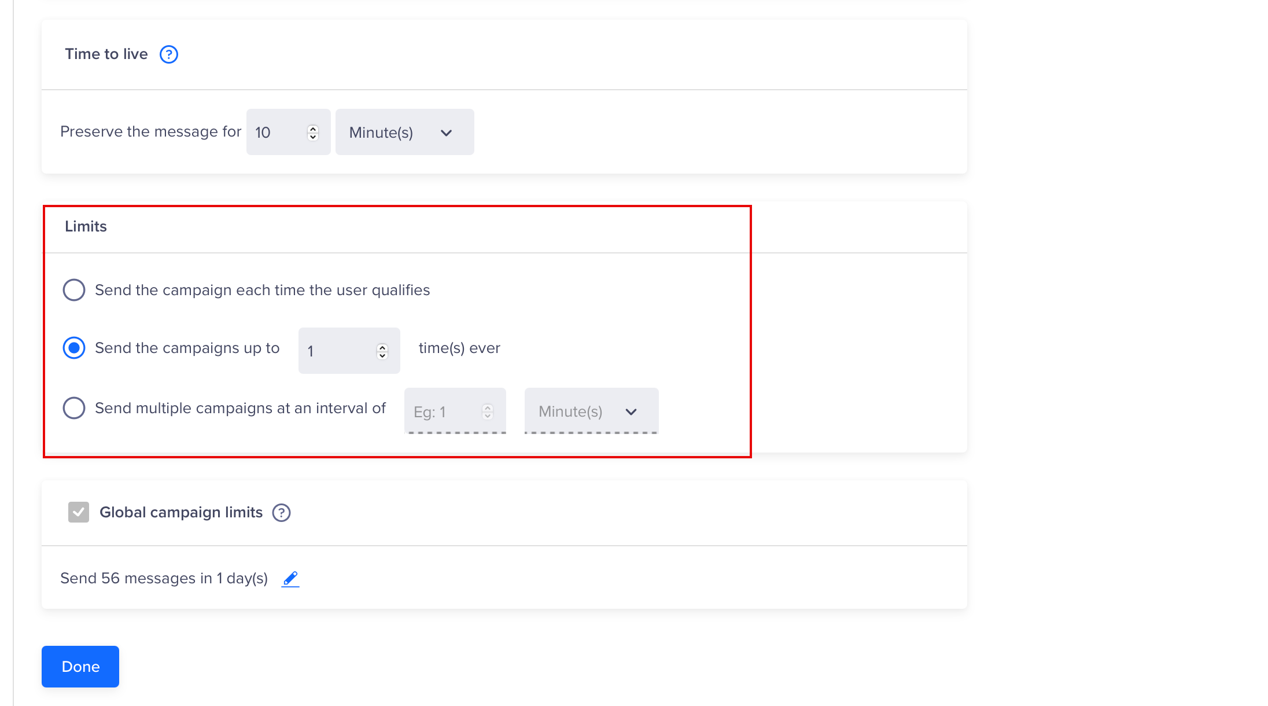Click the Time to live help icon
Image resolution: width=1268 pixels, height=706 pixels.
(x=168, y=54)
